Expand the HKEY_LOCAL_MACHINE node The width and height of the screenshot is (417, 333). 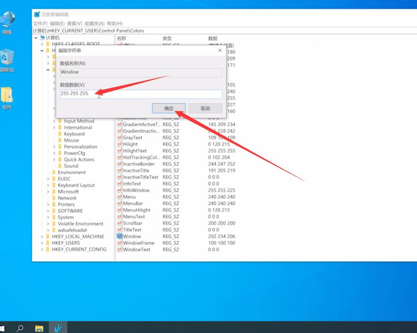[42, 237]
